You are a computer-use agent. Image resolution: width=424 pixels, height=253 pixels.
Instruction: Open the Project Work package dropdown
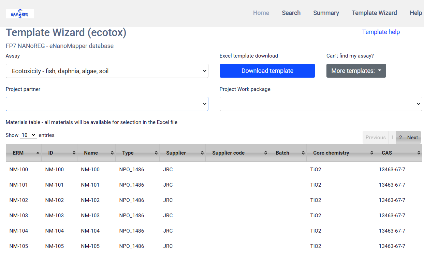click(321, 104)
